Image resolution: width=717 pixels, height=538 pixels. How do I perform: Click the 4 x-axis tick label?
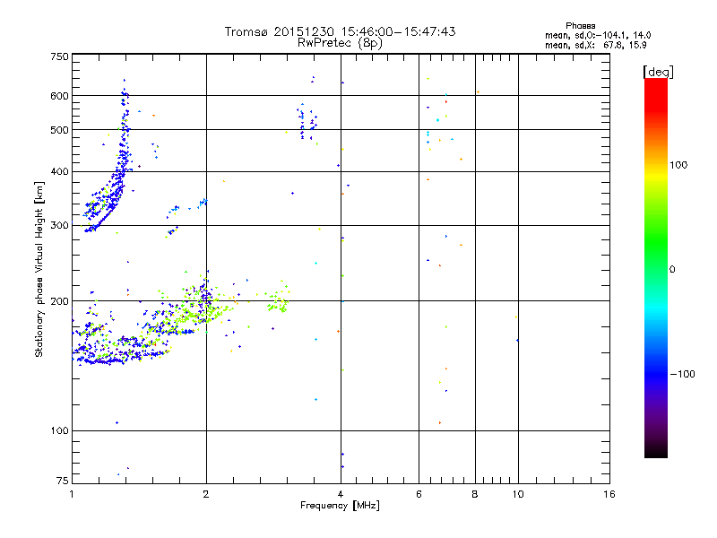pos(340,495)
